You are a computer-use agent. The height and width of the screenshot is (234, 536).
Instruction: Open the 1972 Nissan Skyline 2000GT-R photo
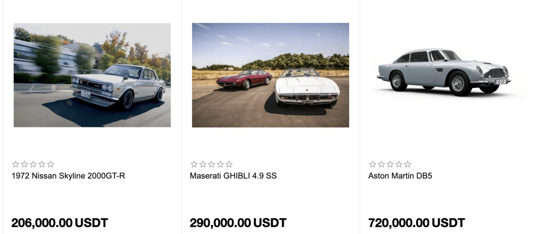(92, 75)
